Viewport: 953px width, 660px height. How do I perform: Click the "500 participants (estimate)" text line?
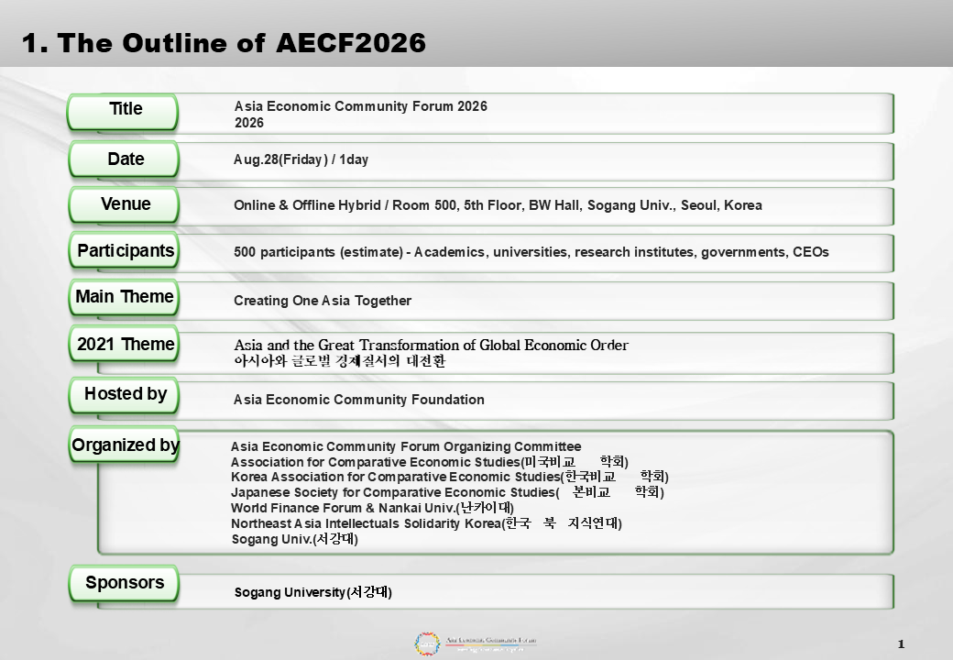point(531,252)
